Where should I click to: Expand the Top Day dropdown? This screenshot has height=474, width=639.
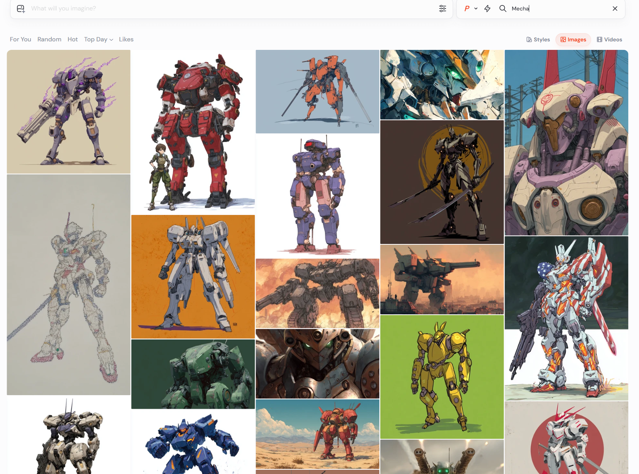click(x=99, y=39)
